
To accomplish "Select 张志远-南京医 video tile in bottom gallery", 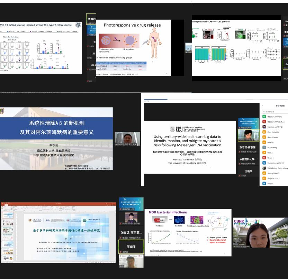I will pyautogui.click(x=130, y=234).
